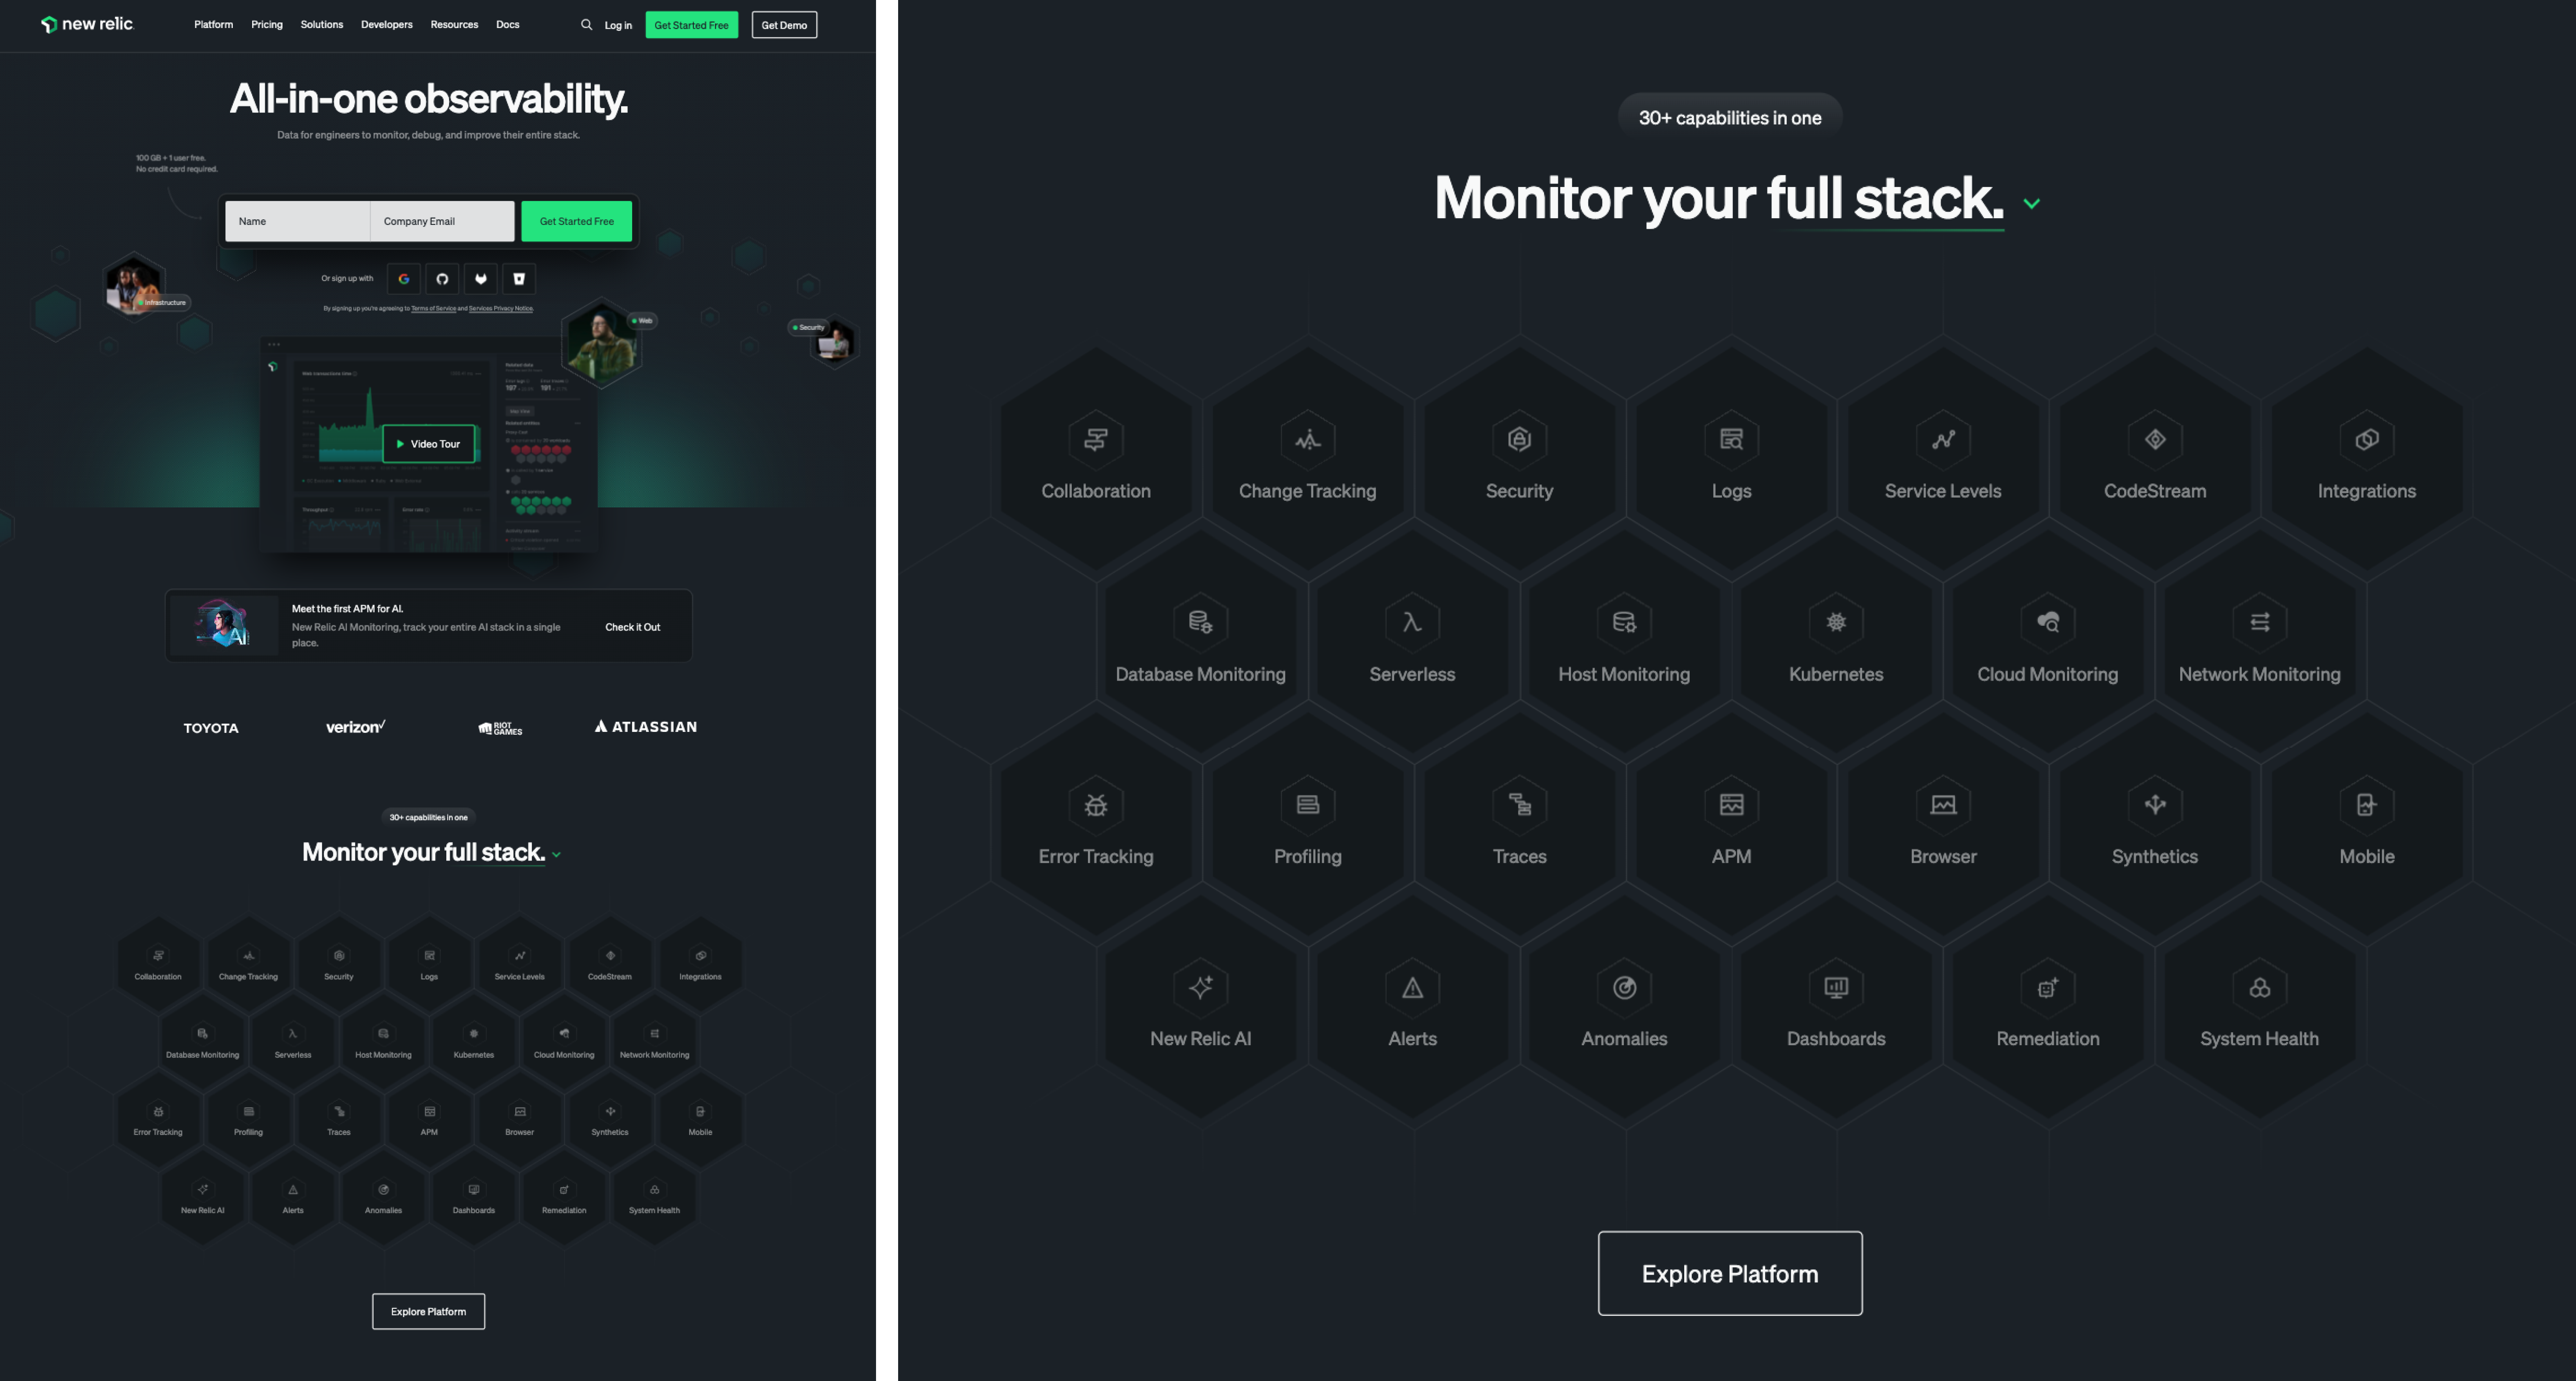This screenshot has height=1381, width=2576.
Task: Play the Video Tour
Action: point(429,444)
